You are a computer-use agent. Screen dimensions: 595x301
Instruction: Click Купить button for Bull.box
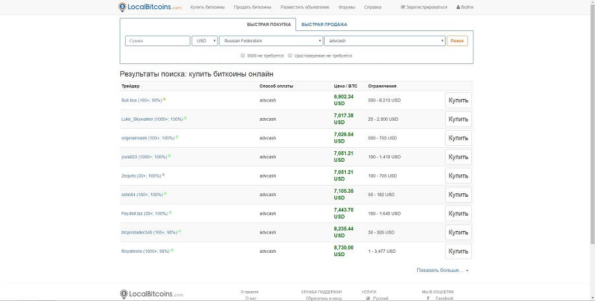tap(458, 100)
